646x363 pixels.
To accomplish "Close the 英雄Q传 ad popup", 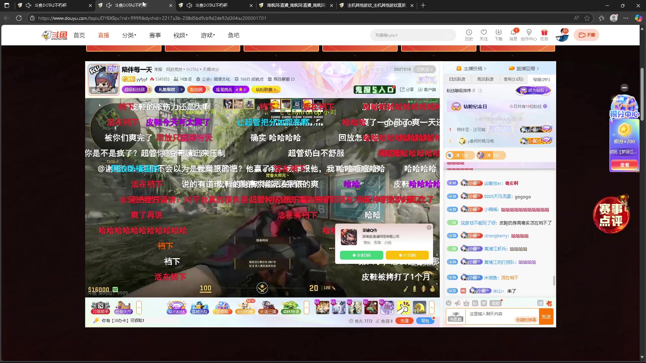I will pos(429,228).
